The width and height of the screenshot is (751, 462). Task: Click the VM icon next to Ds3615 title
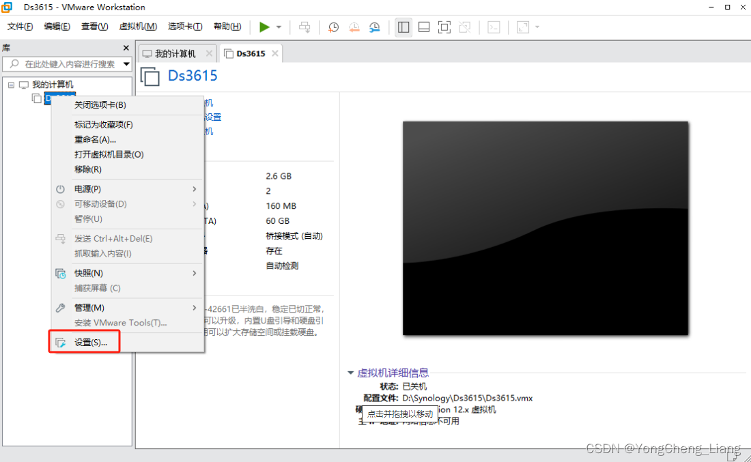click(x=150, y=76)
